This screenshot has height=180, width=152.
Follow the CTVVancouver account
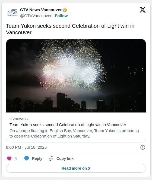coord(61,16)
